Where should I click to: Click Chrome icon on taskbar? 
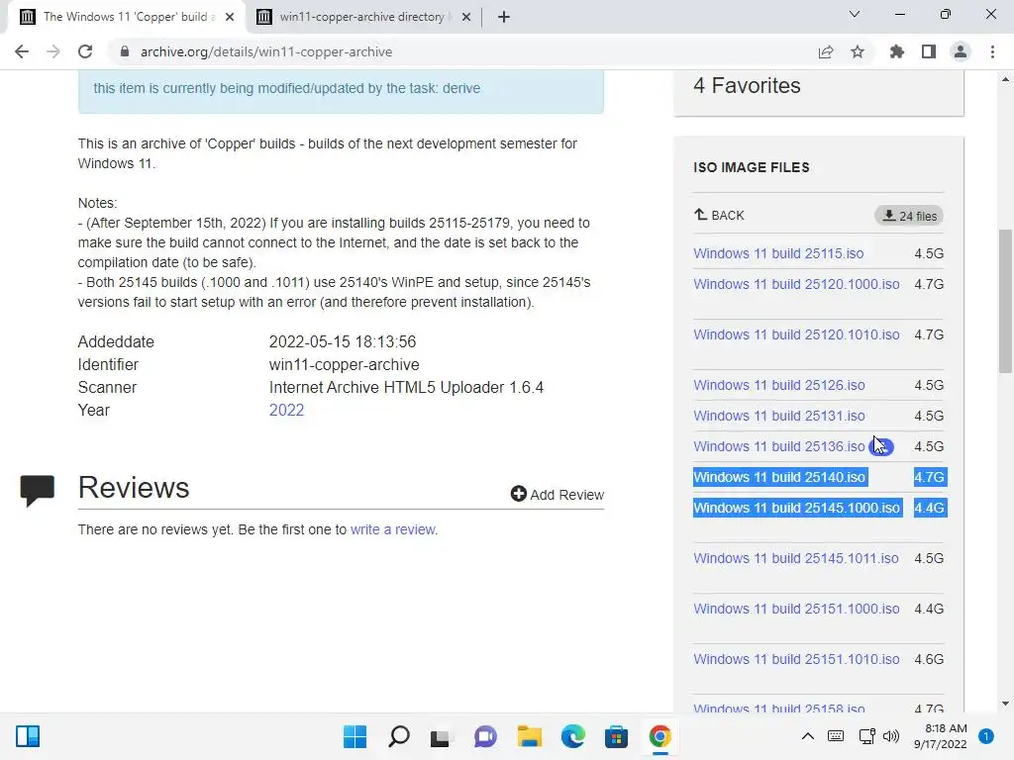tap(659, 736)
